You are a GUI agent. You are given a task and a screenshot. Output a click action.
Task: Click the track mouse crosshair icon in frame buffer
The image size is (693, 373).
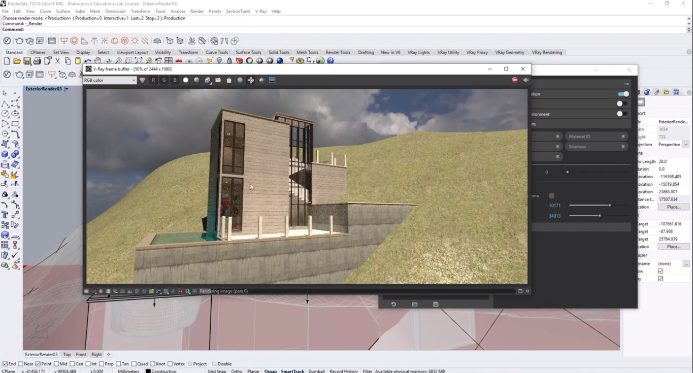click(251, 80)
